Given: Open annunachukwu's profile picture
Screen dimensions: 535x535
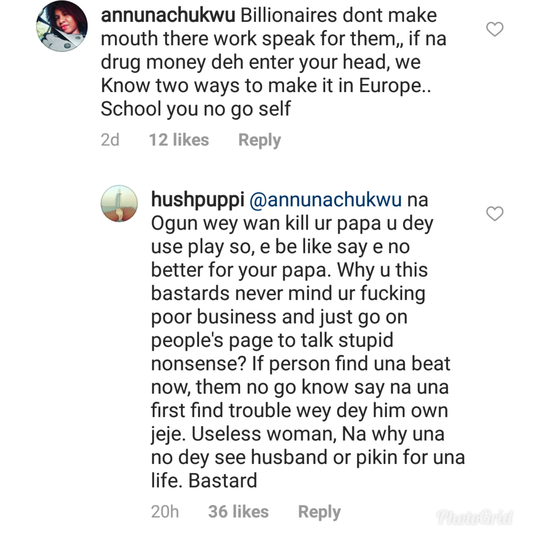Looking at the screenshot, I should coord(62,26).
